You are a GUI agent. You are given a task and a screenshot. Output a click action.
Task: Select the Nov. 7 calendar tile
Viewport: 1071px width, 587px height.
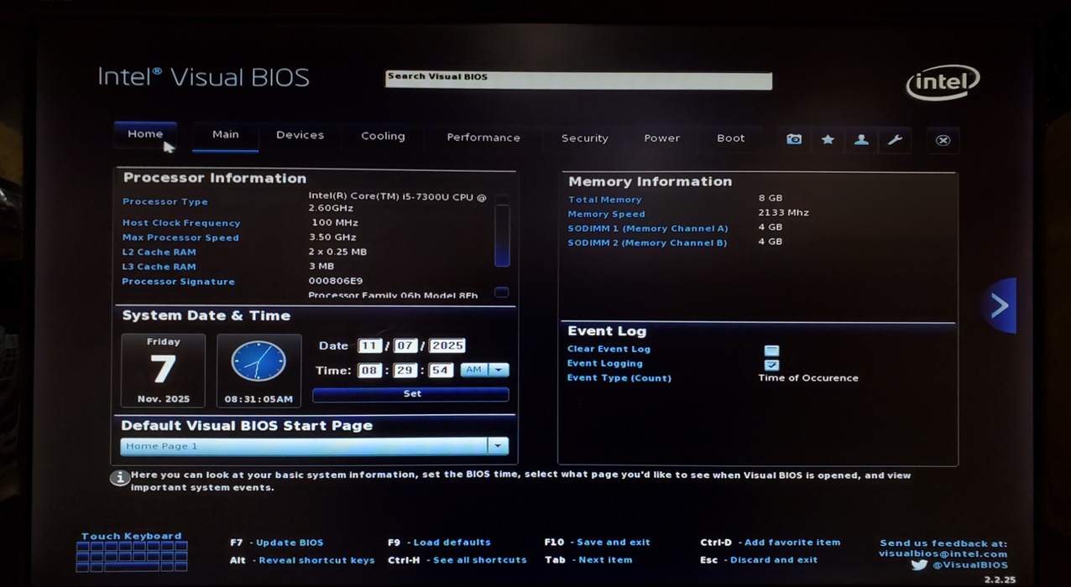pos(163,369)
